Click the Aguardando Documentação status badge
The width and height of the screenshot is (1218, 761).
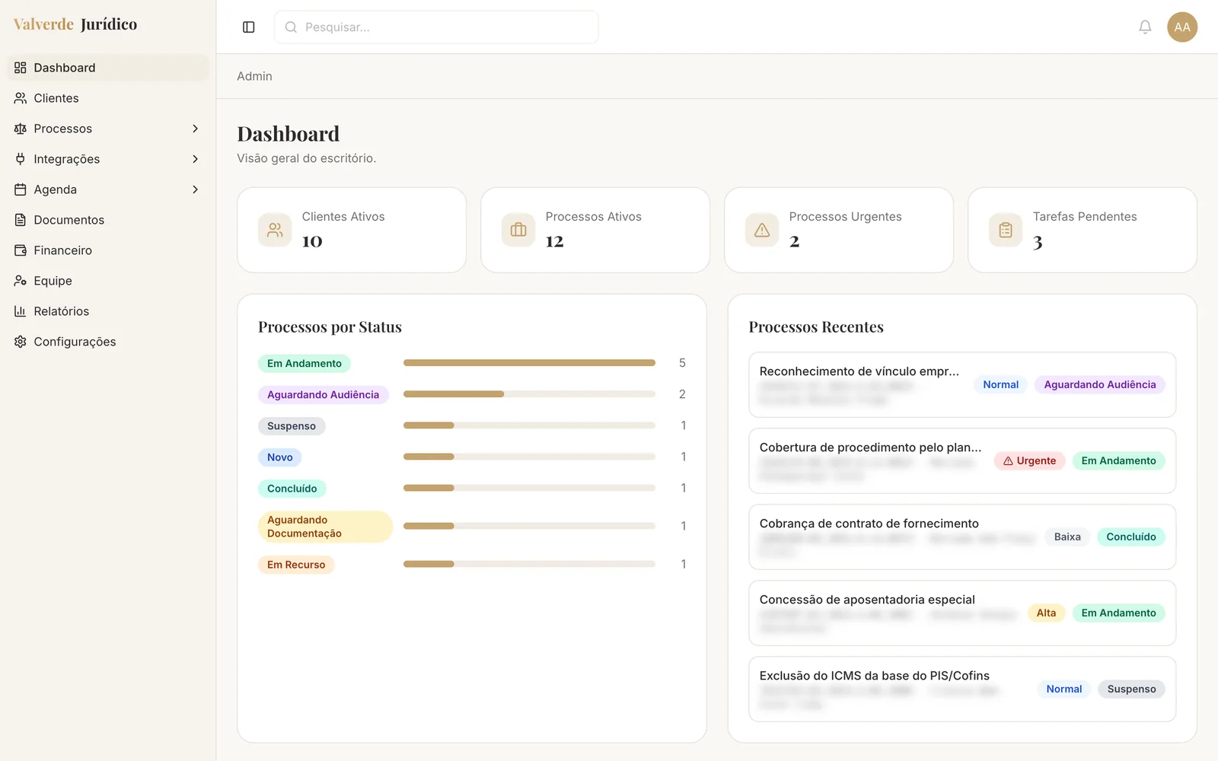pyautogui.click(x=325, y=527)
